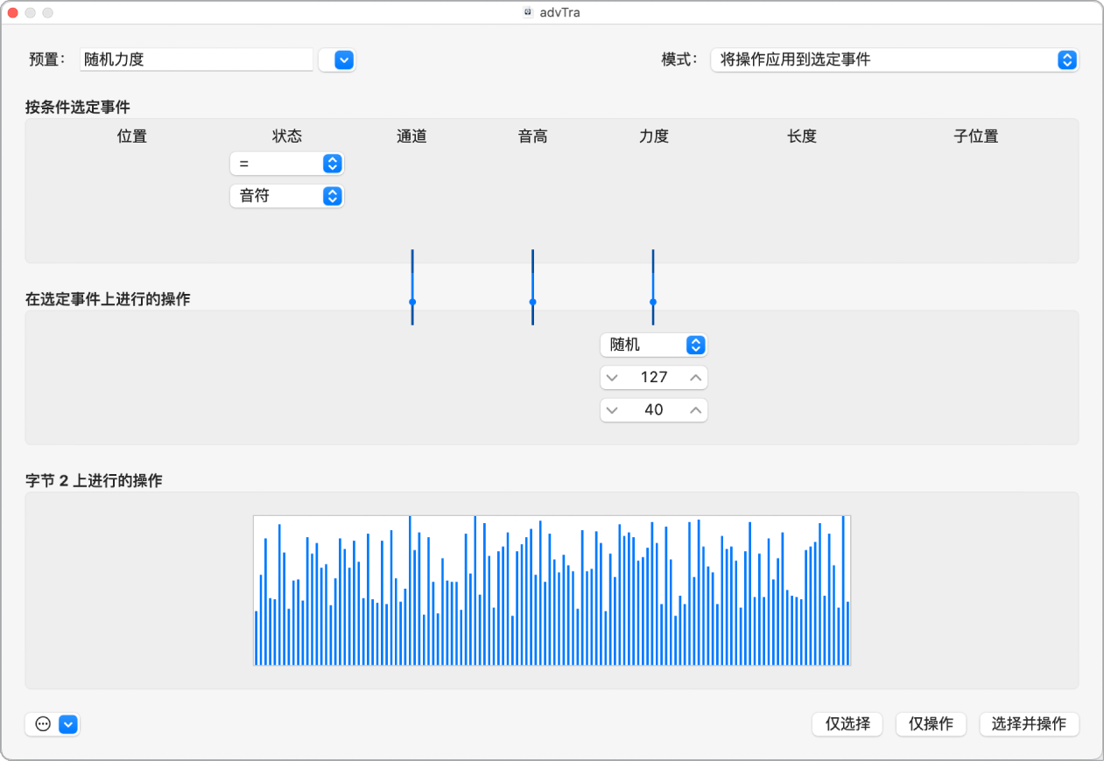Open the 随机 operation dropdown under 力度
The width and height of the screenshot is (1104, 761).
pos(653,345)
